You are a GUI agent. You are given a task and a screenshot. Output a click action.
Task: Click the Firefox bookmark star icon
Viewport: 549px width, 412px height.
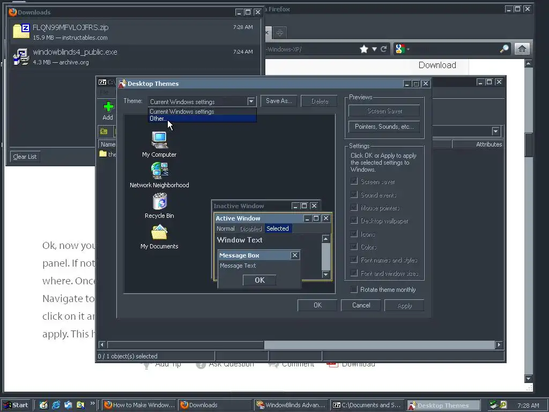click(x=364, y=49)
